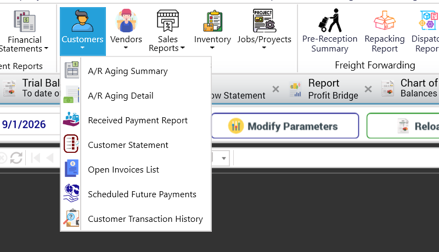Switch to the Trial Balance tab
This screenshot has width=439, height=252.
click(30, 88)
